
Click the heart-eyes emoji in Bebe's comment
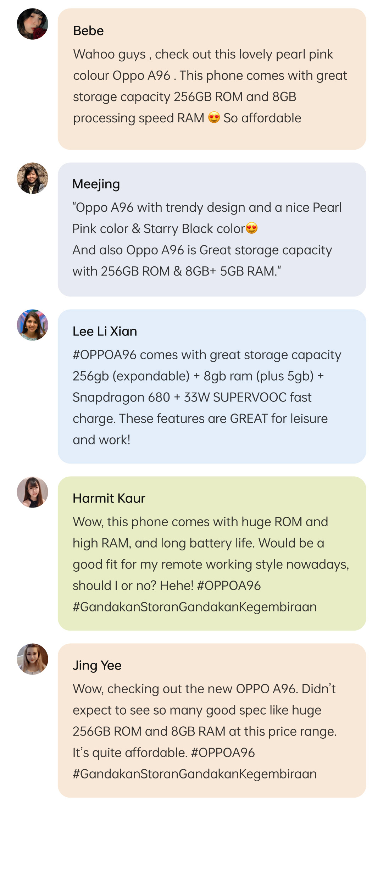click(x=214, y=117)
